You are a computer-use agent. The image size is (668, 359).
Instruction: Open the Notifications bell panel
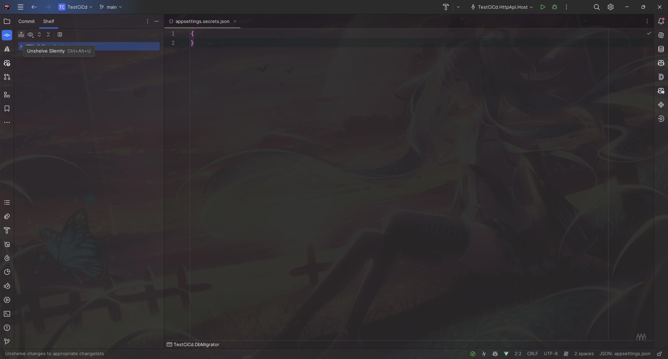pyautogui.click(x=661, y=21)
